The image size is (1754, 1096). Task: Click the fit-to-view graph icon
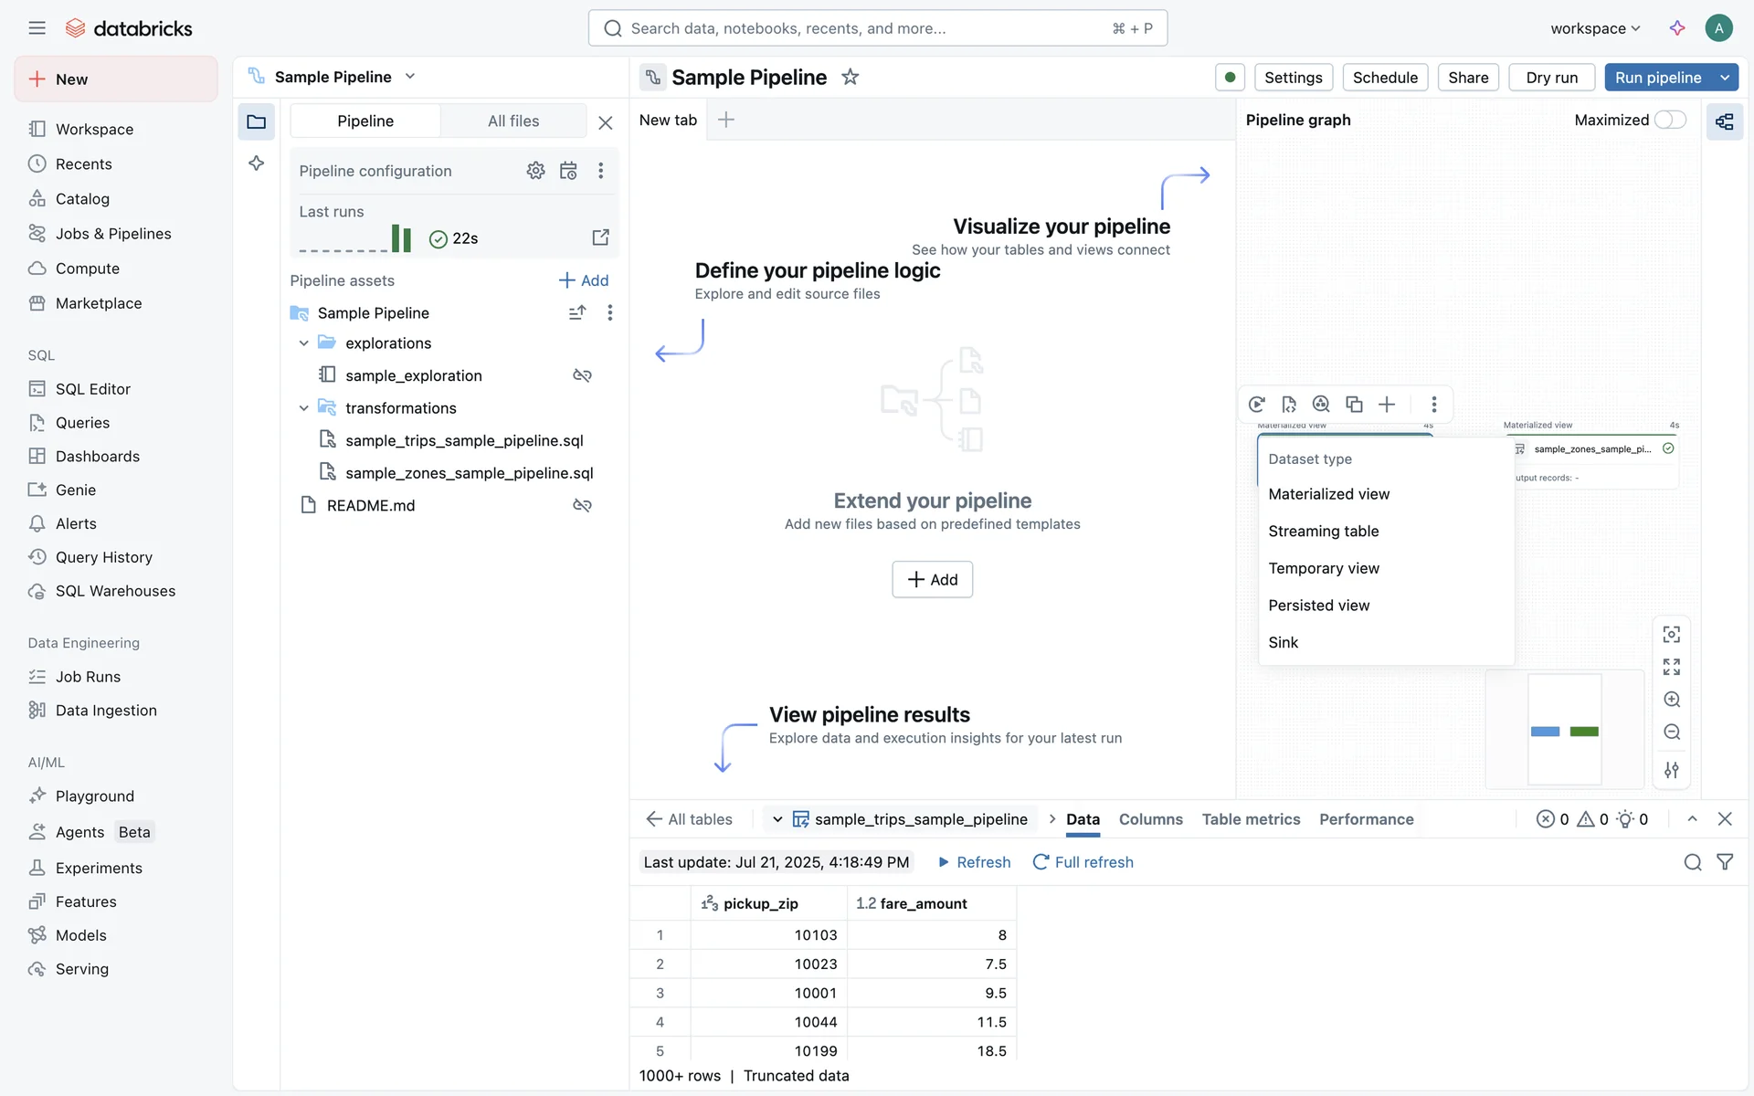[1672, 667]
